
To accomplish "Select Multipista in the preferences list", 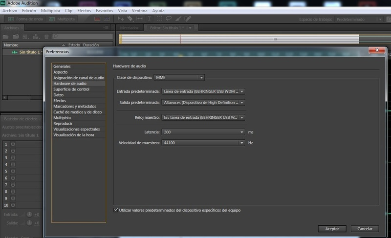I will click(63, 118).
